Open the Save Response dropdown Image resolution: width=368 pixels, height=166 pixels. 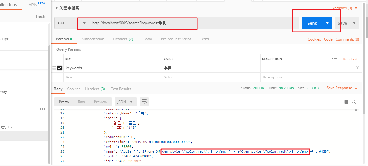[x=342, y=88]
